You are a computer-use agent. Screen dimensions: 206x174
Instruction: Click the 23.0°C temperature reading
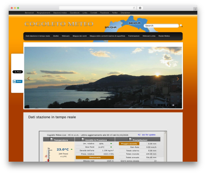63,149
